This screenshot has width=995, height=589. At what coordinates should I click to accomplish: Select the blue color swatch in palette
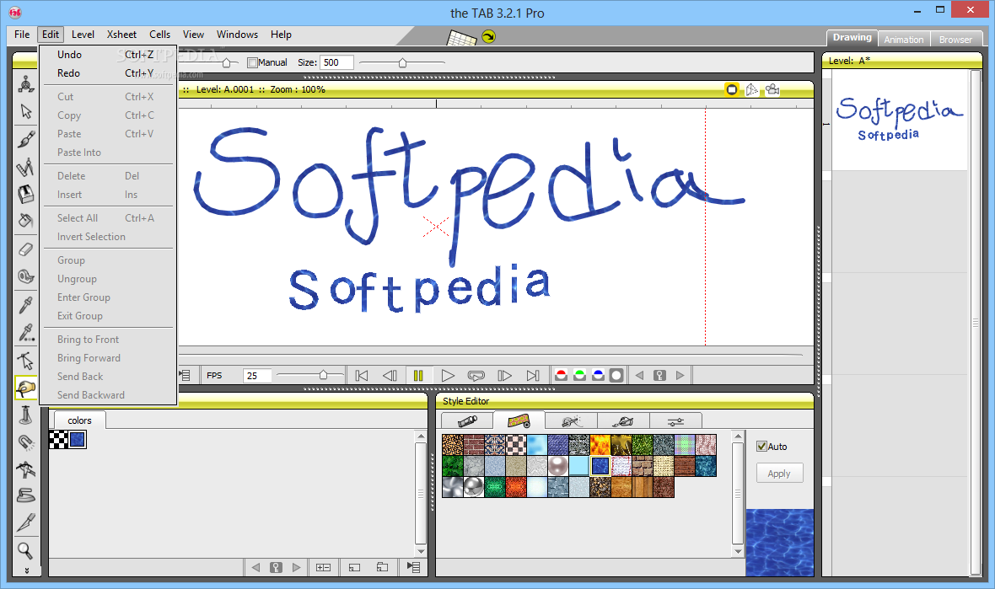[78, 439]
